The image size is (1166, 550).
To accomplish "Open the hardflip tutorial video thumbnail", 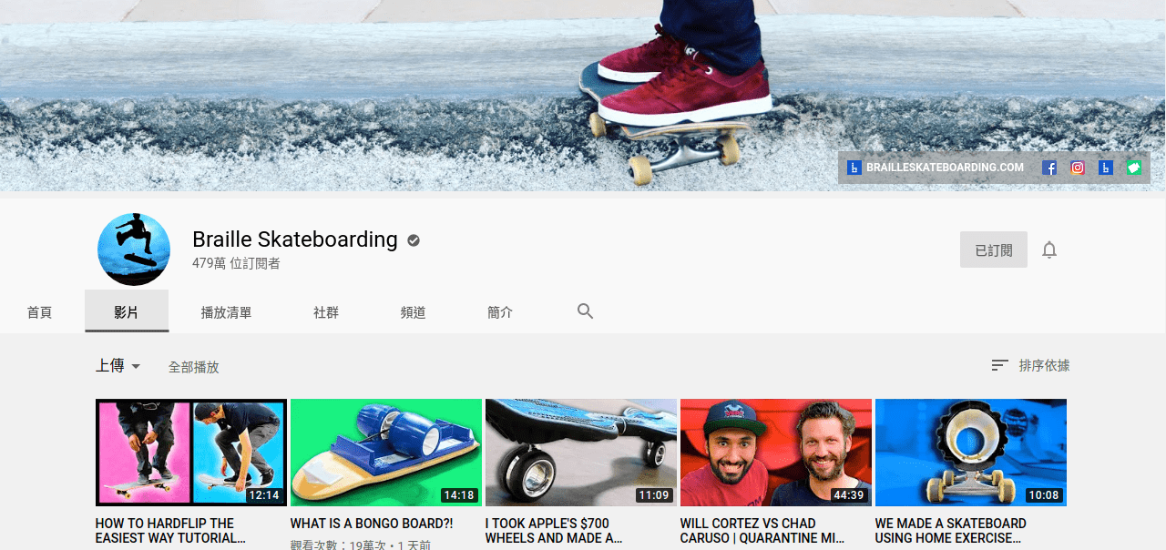I will 191,453.
